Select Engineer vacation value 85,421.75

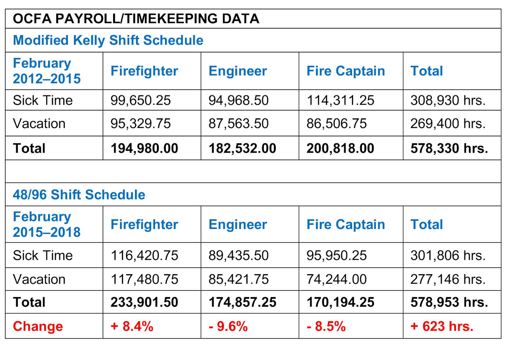239,279
